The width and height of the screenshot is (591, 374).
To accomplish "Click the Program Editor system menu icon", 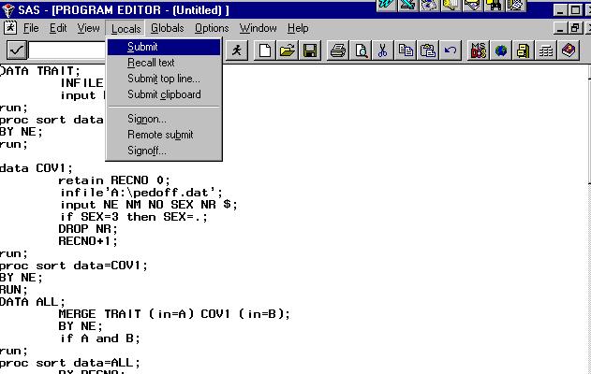I will click(9, 28).
